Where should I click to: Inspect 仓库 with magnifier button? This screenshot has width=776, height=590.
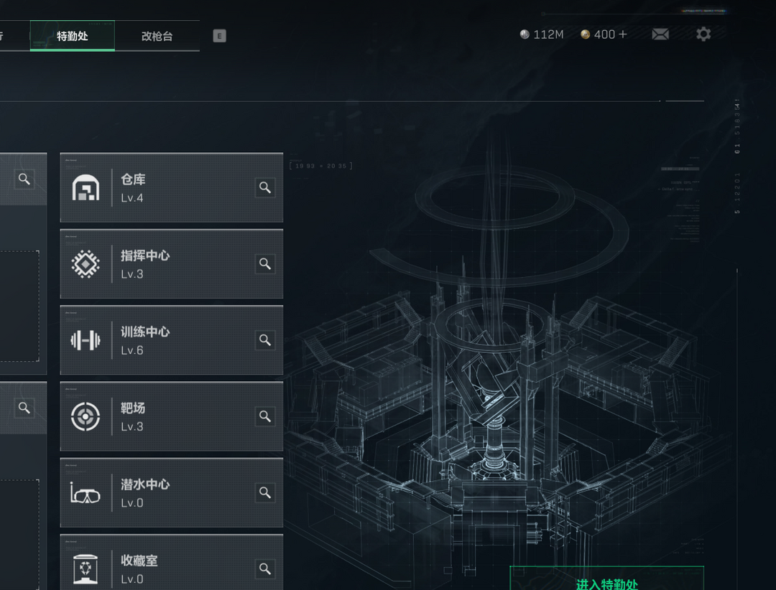(265, 187)
